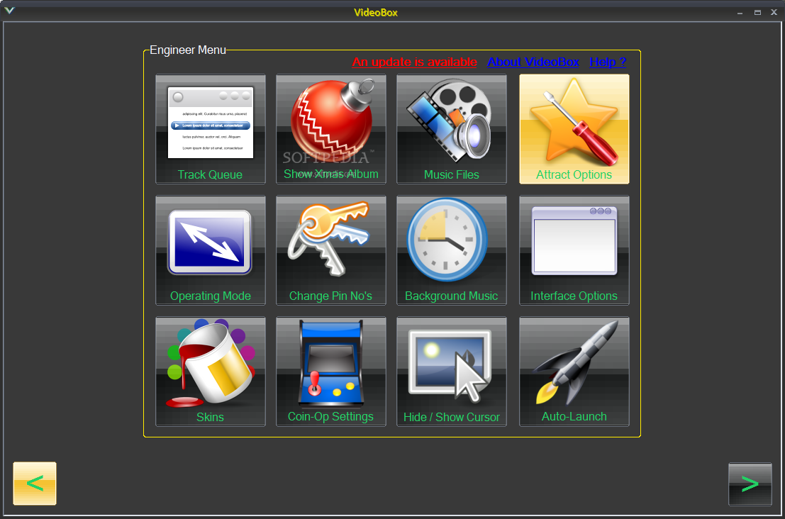
Task: Minimize the VideoBox window
Action: 740,13
